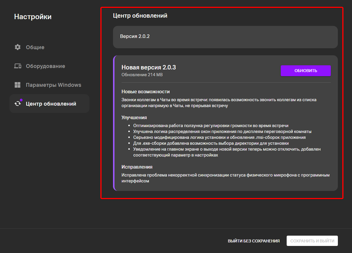Image resolution: width=352 pixels, height=253 pixels.
Task: Click the devices icon beside Оборудование
Action: pos(18,66)
